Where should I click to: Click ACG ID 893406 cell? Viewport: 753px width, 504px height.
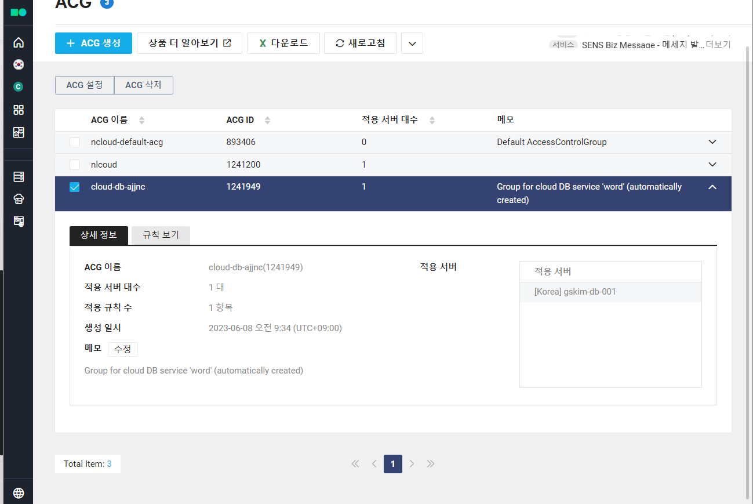click(241, 142)
